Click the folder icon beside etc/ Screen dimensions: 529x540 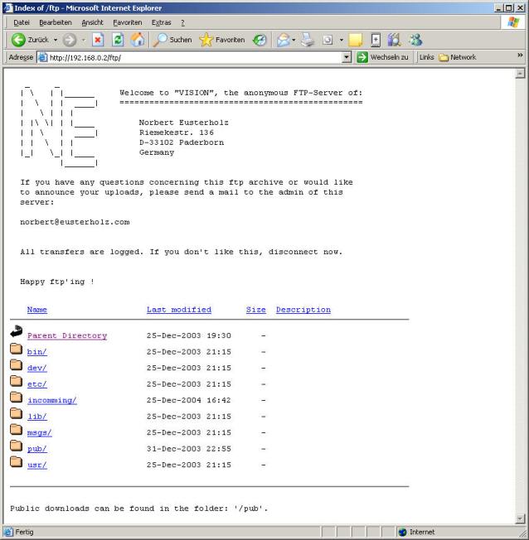[x=17, y=381]
